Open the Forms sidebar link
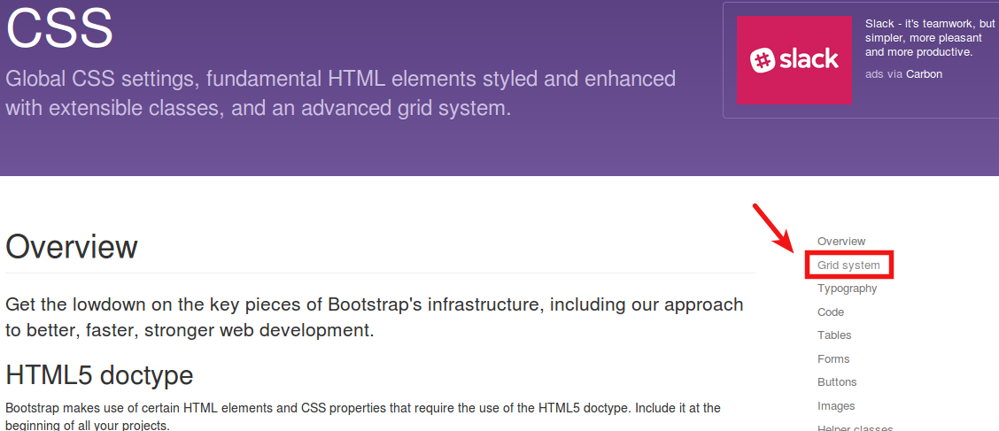The image size is (999, 431). point(833,359)
